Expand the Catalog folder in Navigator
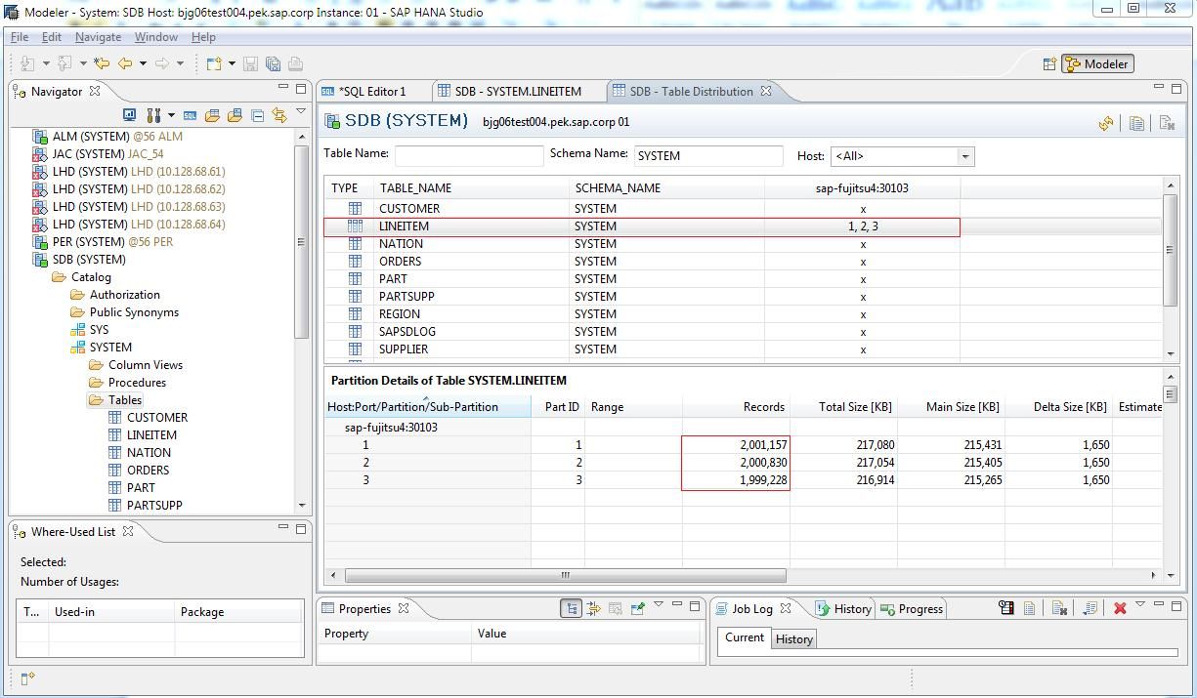The height and width of the screenshot is (698, 1197). (90, 277)
